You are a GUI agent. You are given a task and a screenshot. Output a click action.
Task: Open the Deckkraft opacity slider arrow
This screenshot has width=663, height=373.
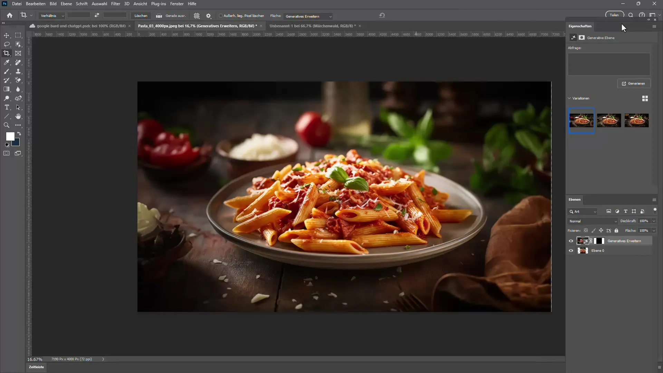pyautogui.click(x=654, y=221)
